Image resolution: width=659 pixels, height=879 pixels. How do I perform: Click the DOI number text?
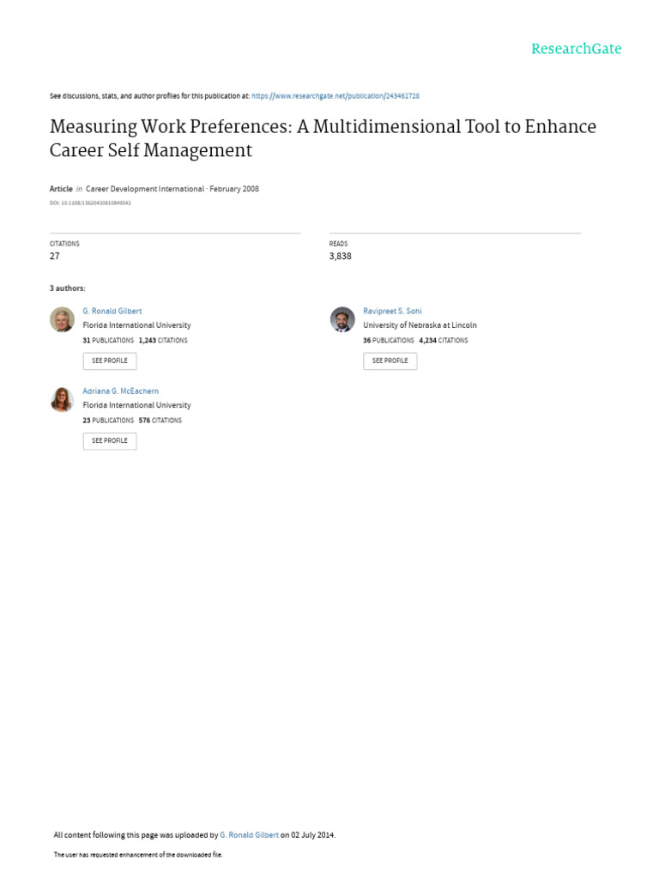pos(90,203)
